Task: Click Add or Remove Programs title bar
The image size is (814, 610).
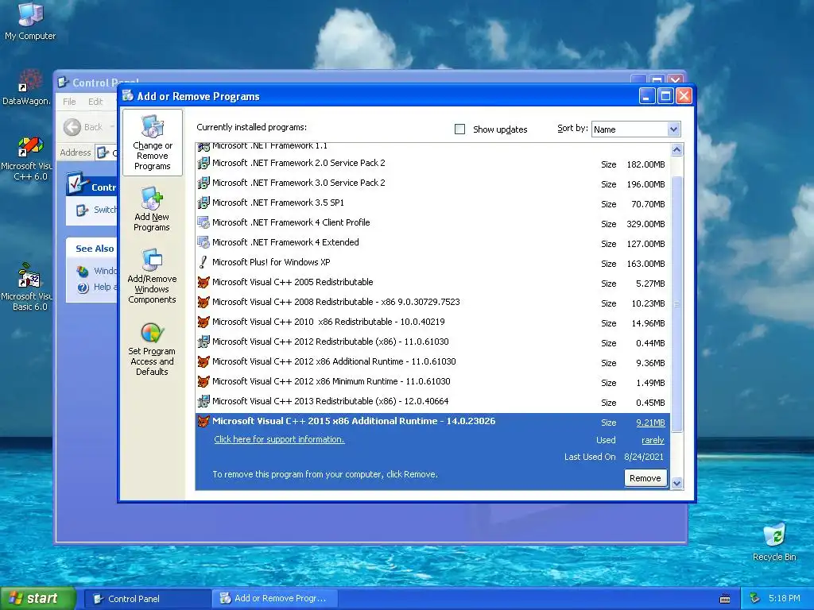Action: click(379, 96)
